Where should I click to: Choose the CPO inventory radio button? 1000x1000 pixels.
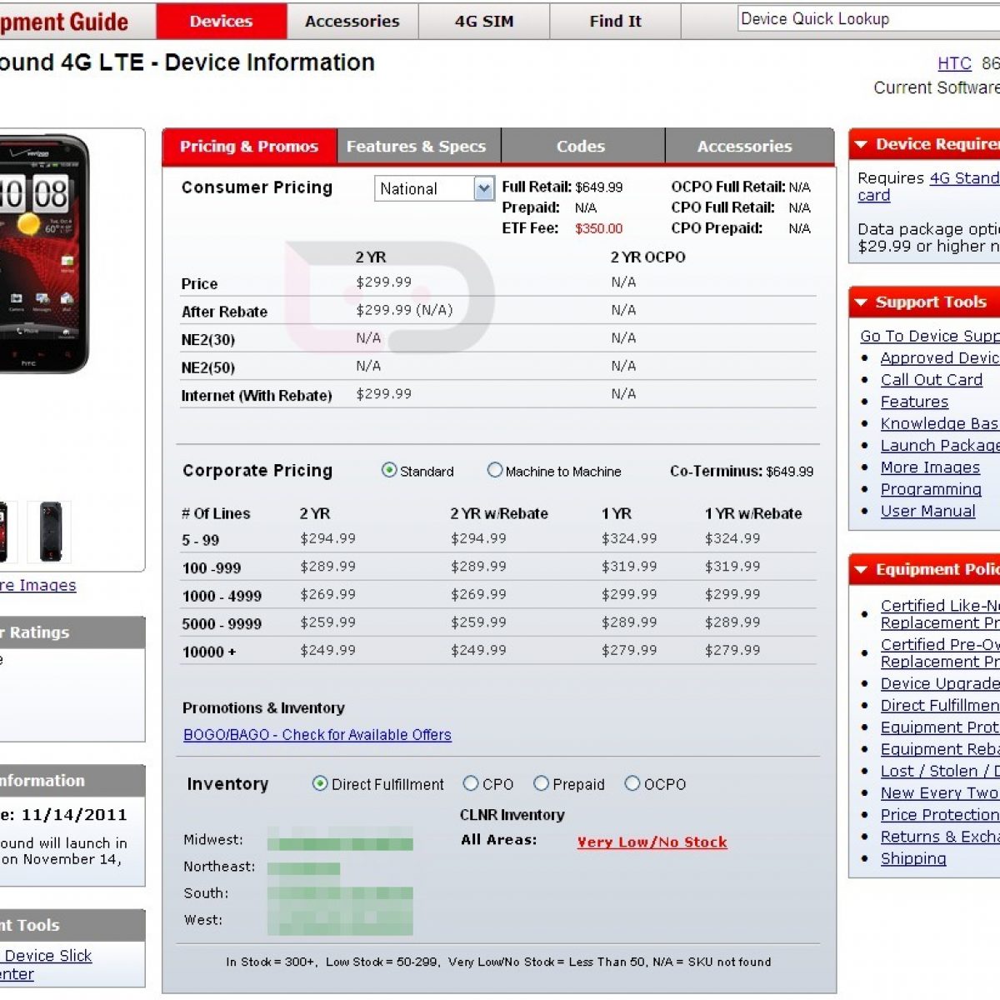tap(471, 783)
